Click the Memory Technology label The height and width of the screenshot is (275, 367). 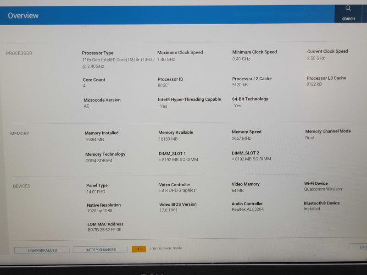coord(106,154)
